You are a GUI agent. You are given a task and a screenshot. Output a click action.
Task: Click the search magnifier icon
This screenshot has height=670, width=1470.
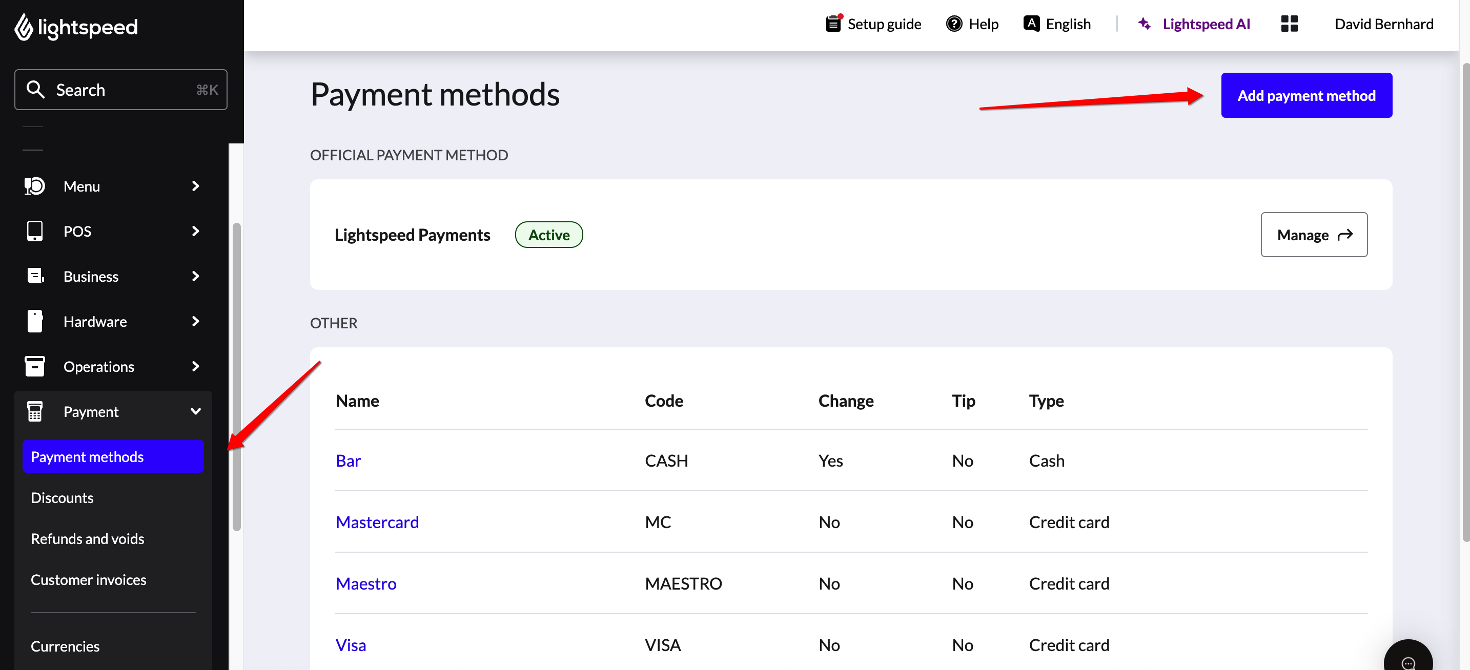point(35,90)
